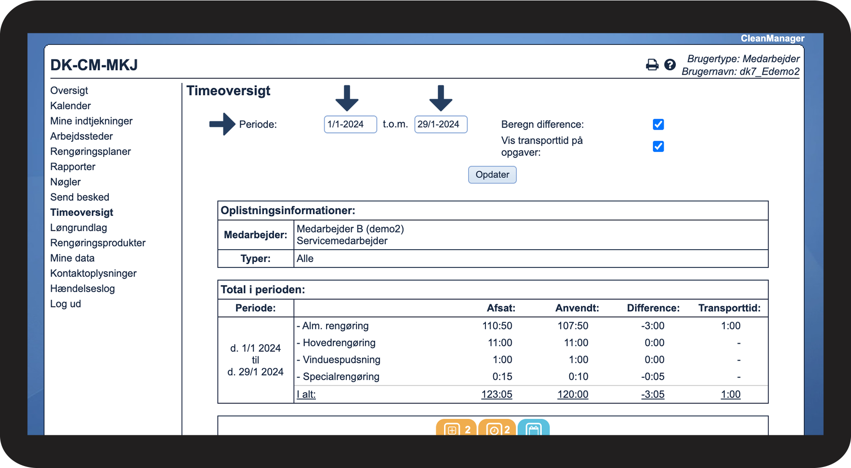Image resolution: width=851 pixels, height=468 pixels.
Task: Click the I alt total link
Action: click(x=306, y=394)
